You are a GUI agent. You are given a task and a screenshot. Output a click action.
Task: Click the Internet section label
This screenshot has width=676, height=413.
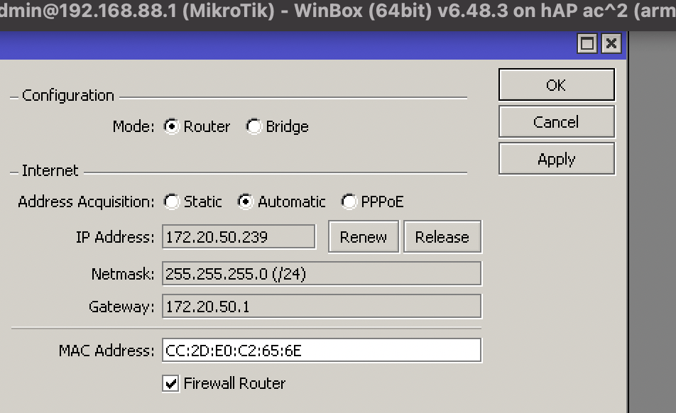click(50, 170)
